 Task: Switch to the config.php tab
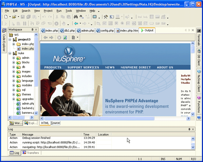click(x=105, y=31)
